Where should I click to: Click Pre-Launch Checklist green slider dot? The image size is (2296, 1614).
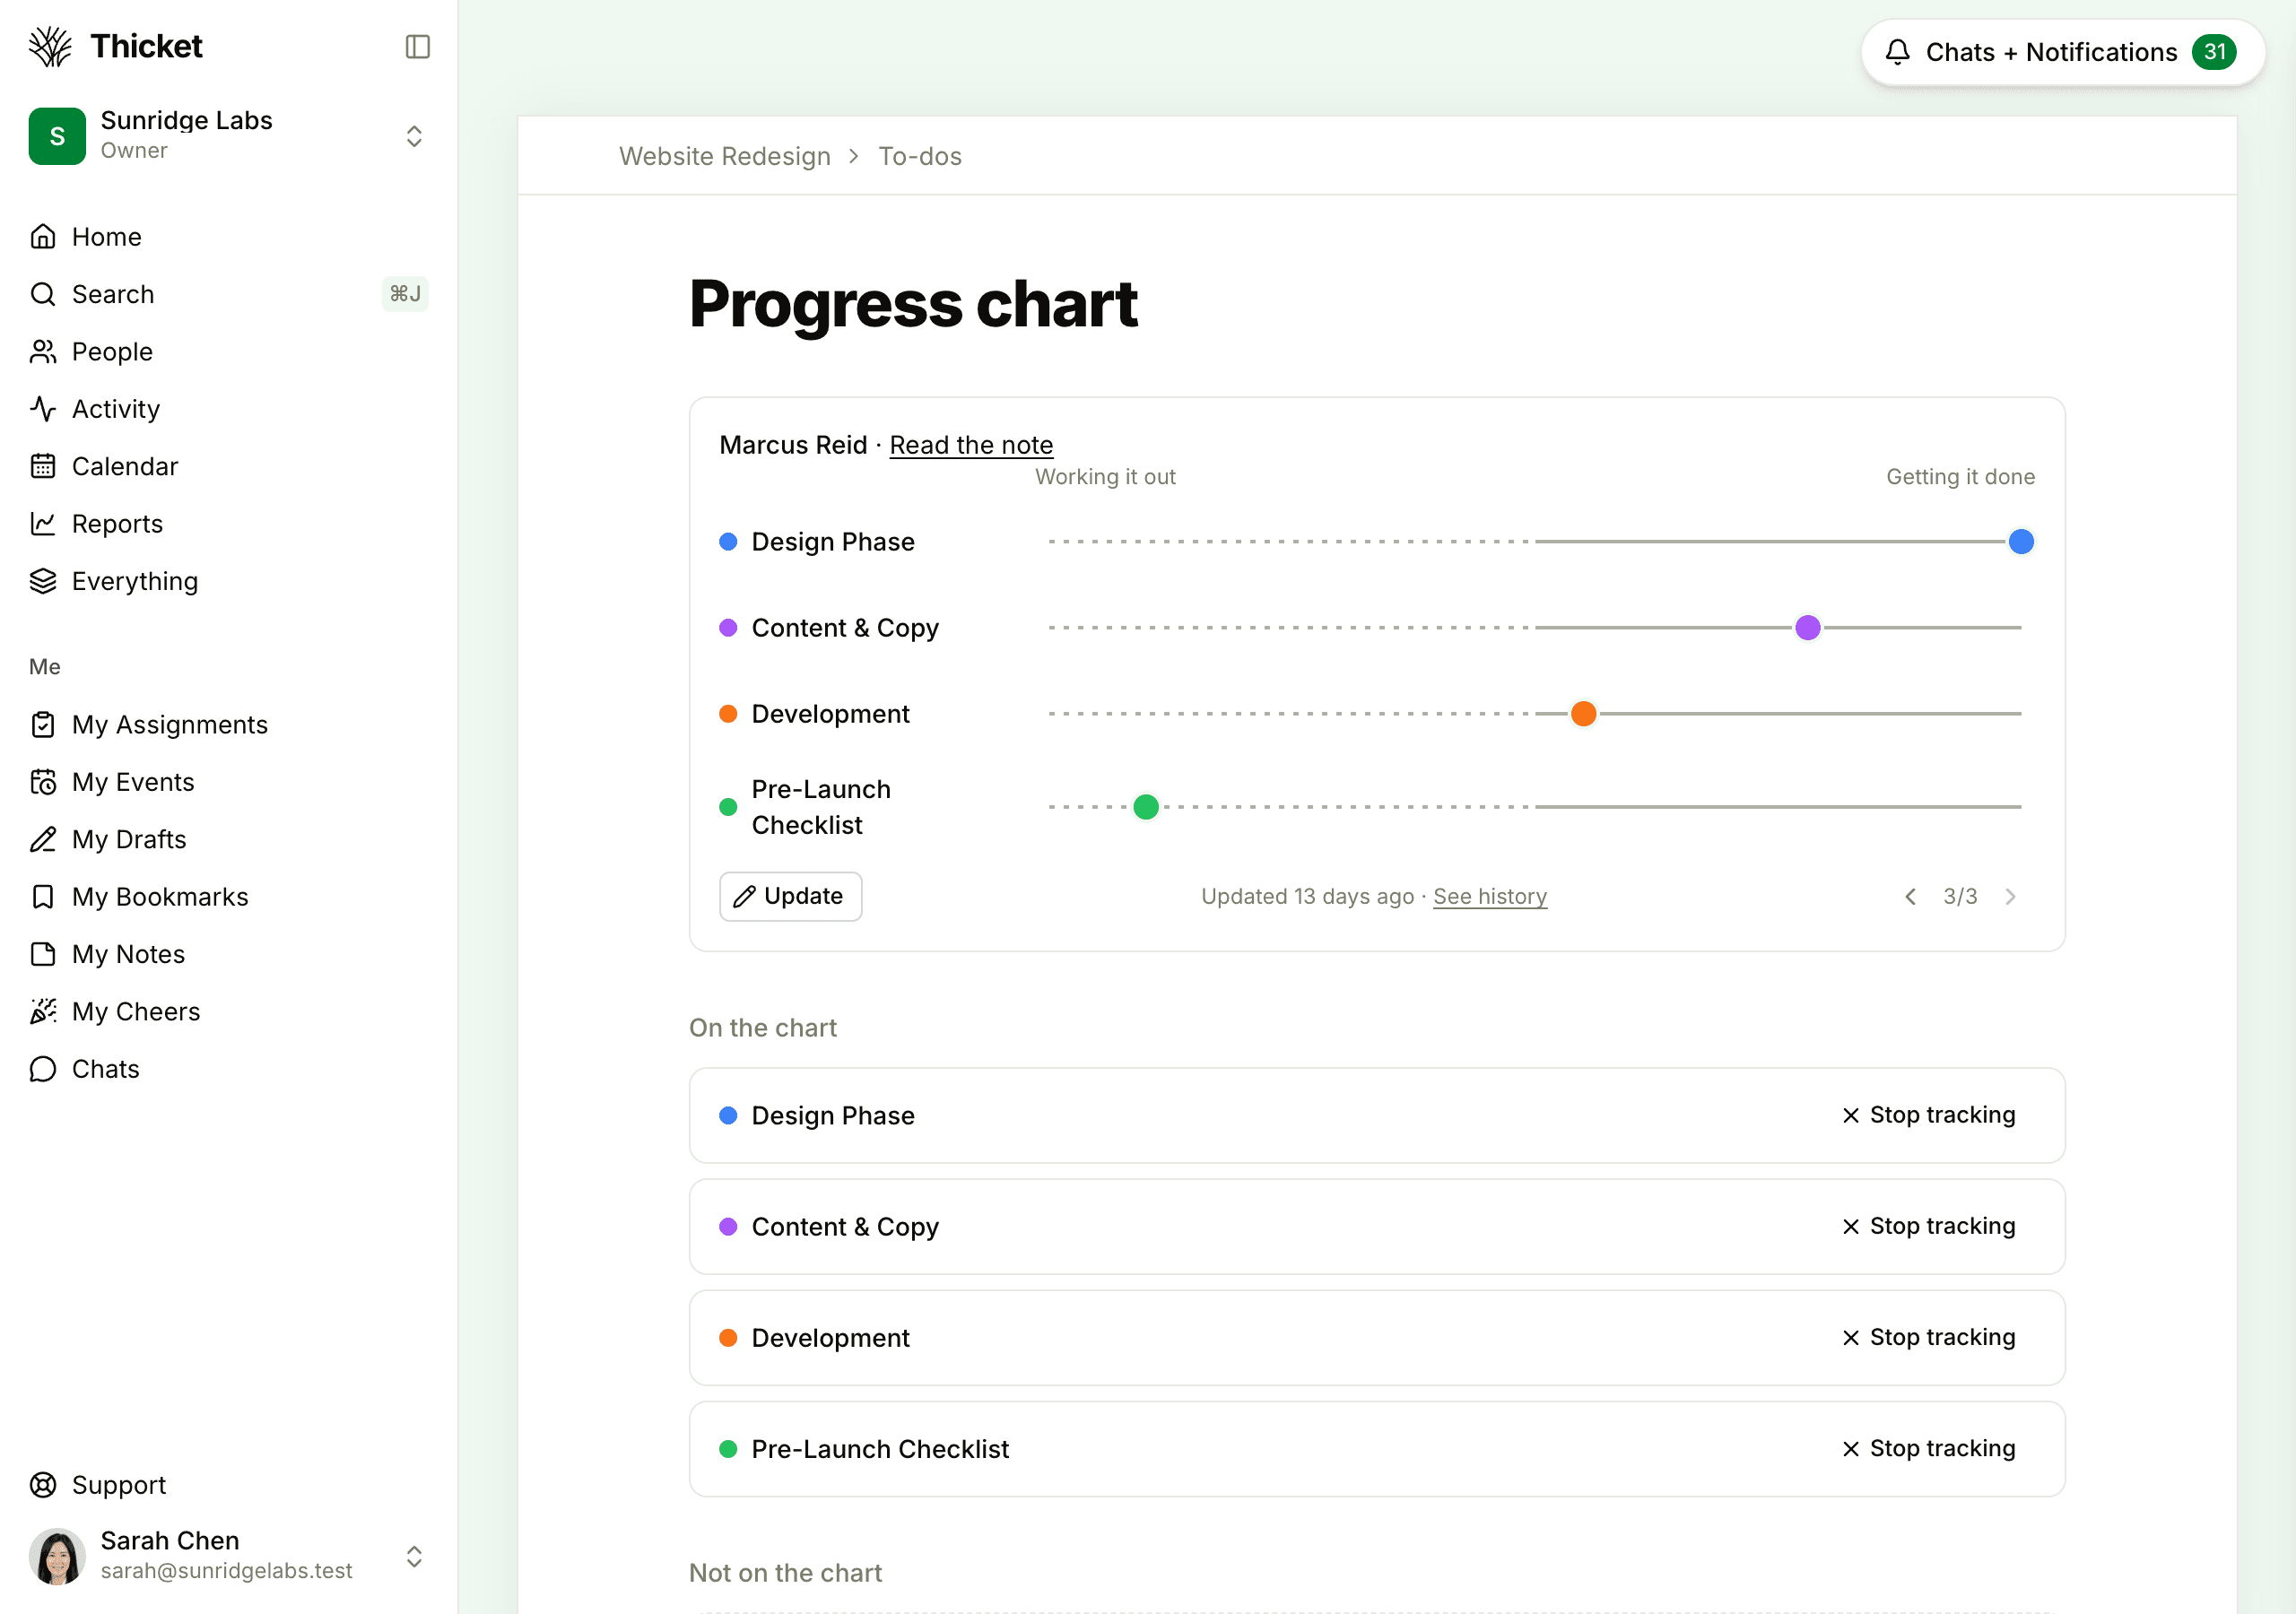pyautogui.click(x=1146, y=806)
